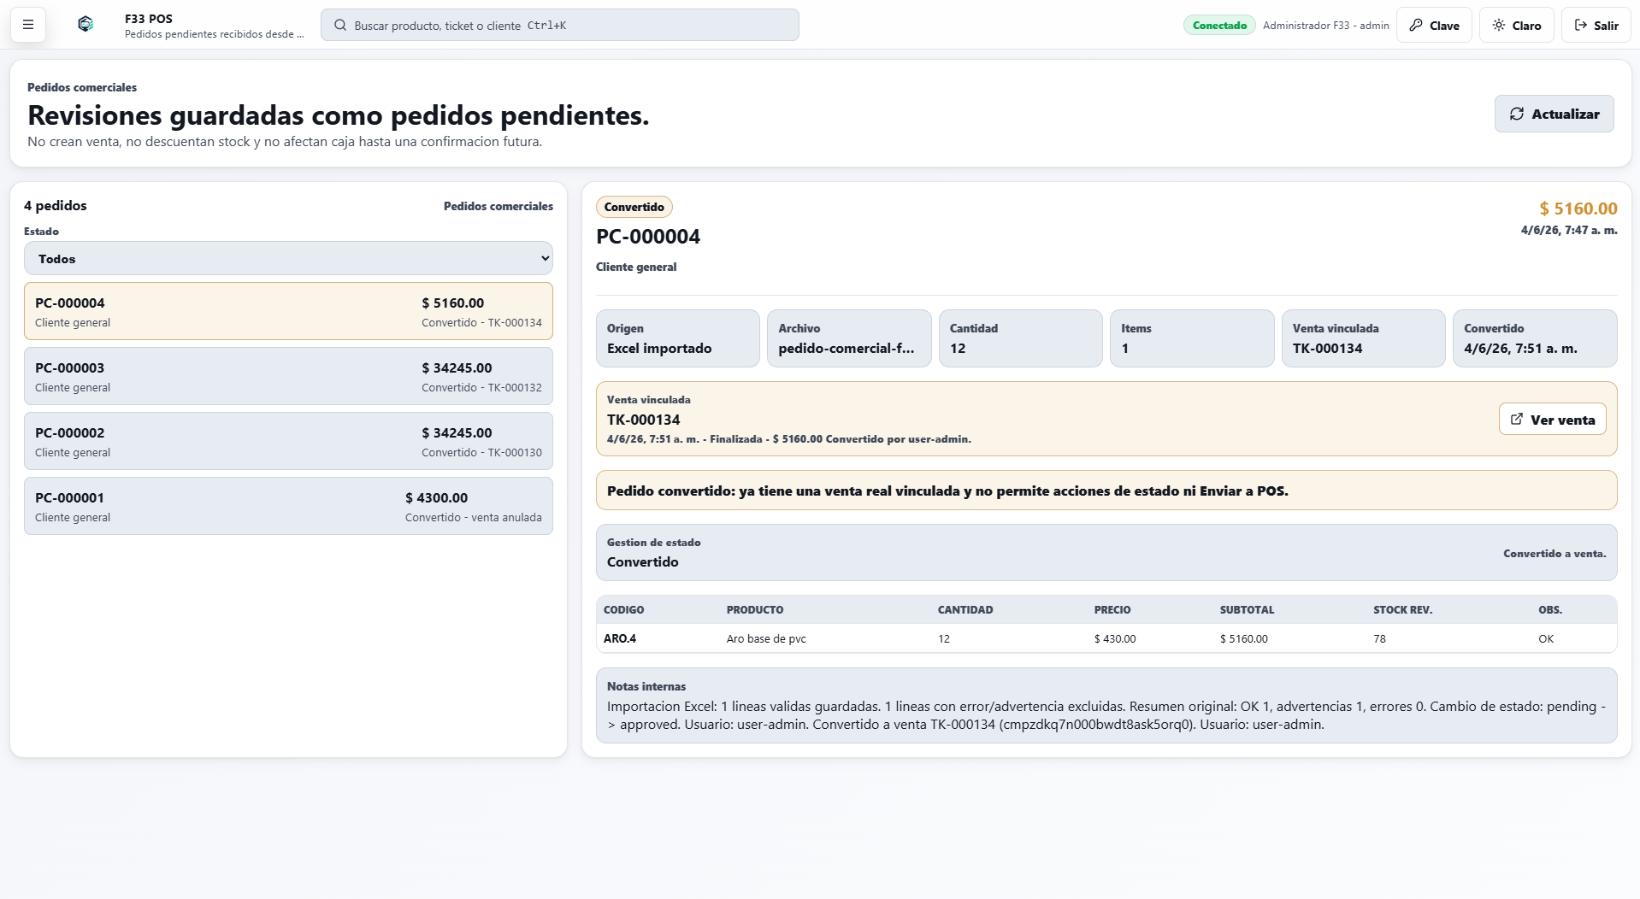The width and height of the screenshot is (1640, 899).
Task: Click the Convertido 4/6/26, 7:51 a. m. card
Action: (1535, 338)
